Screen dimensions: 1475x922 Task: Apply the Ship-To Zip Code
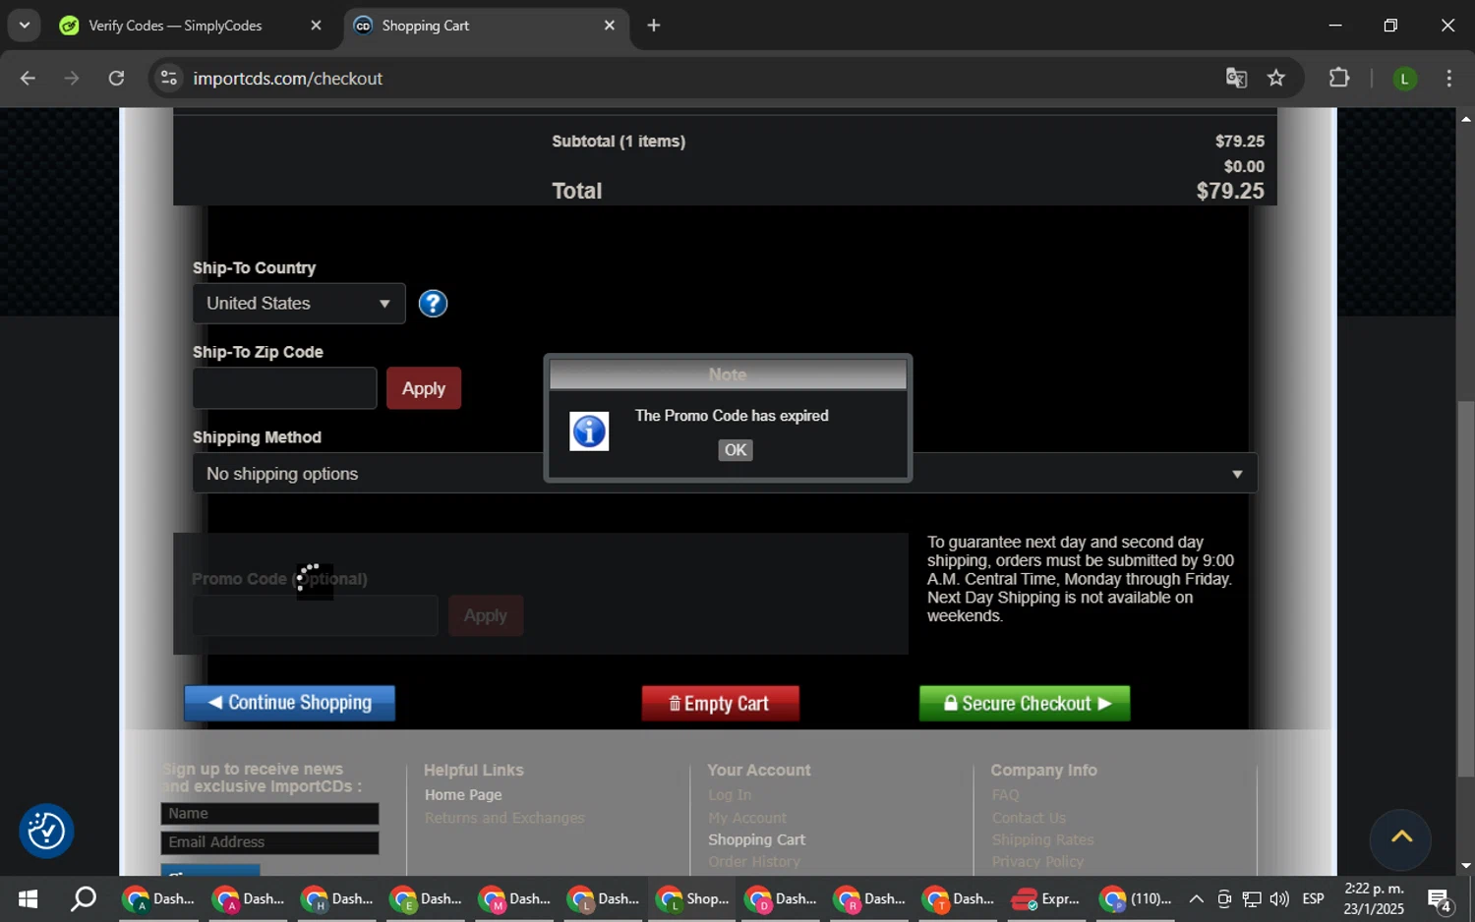coord(424,388)
